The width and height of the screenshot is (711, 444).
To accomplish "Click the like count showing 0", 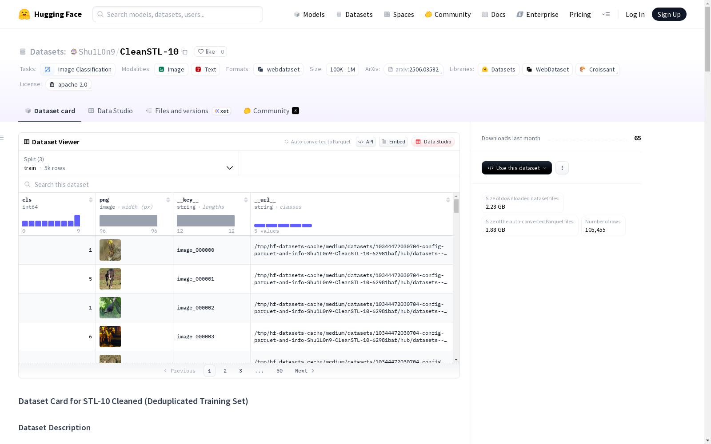I will coord(223,52).
